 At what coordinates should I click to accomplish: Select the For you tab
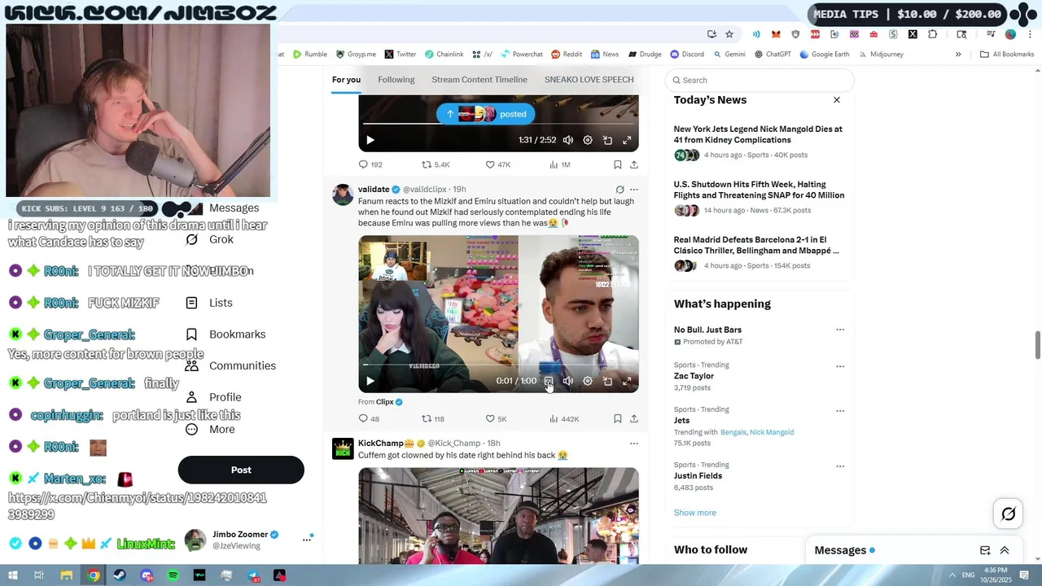tap(346, 80)
